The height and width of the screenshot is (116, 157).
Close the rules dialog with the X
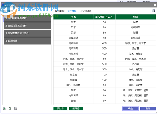click(x=155, y=5)
